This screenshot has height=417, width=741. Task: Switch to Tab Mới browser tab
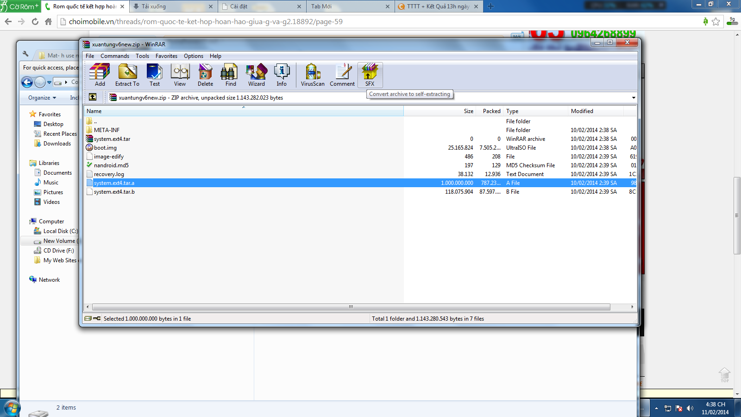[350, 6]
